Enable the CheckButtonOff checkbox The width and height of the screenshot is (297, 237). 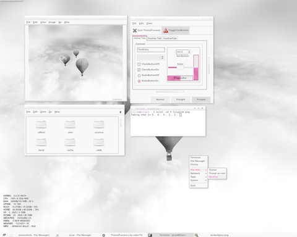[x=139, y=64]
